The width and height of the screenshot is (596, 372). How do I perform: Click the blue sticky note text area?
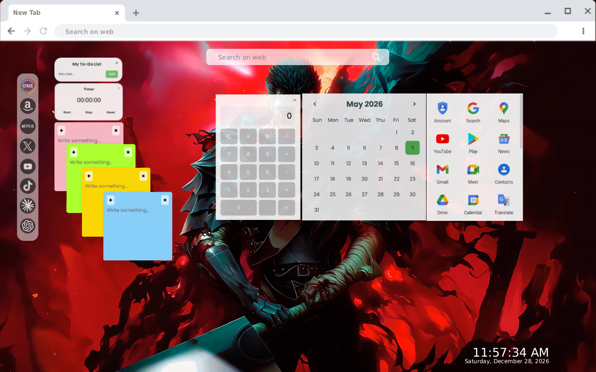[x=138, y=232]
